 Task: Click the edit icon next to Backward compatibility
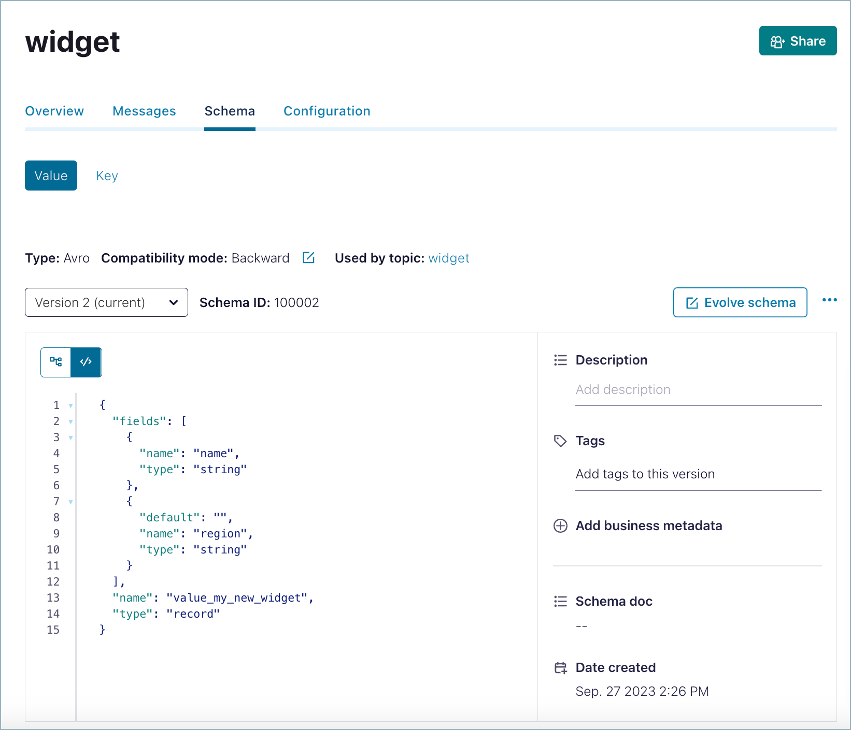(x=308, y=258)
